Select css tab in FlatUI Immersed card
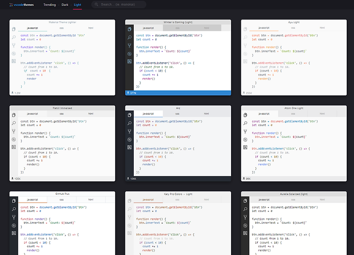354x255 pixels. click(61, 114)
